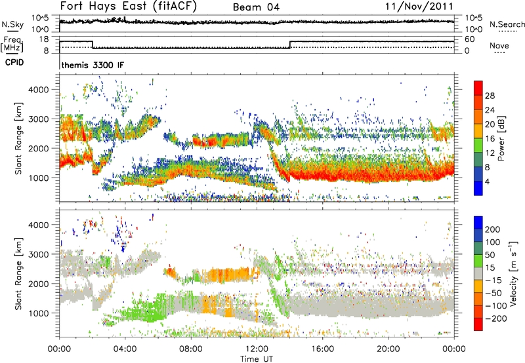
Task: Click the "10^5" label next to N.Search
Action: [x=473, y=18]
